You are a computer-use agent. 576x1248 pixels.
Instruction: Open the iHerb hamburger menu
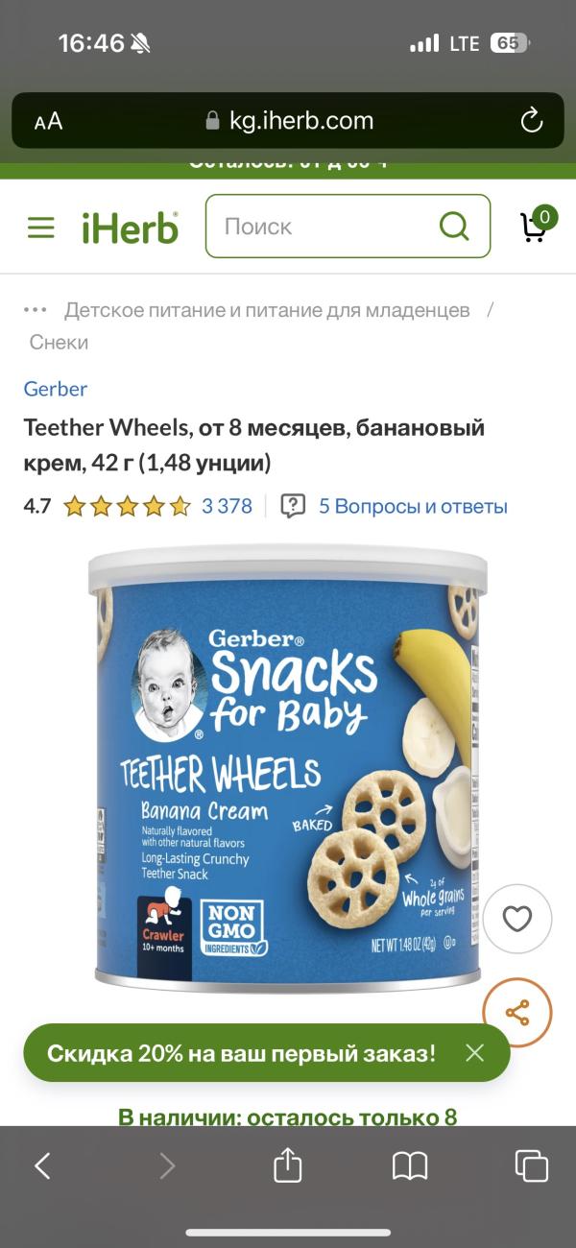pos(40,228)
